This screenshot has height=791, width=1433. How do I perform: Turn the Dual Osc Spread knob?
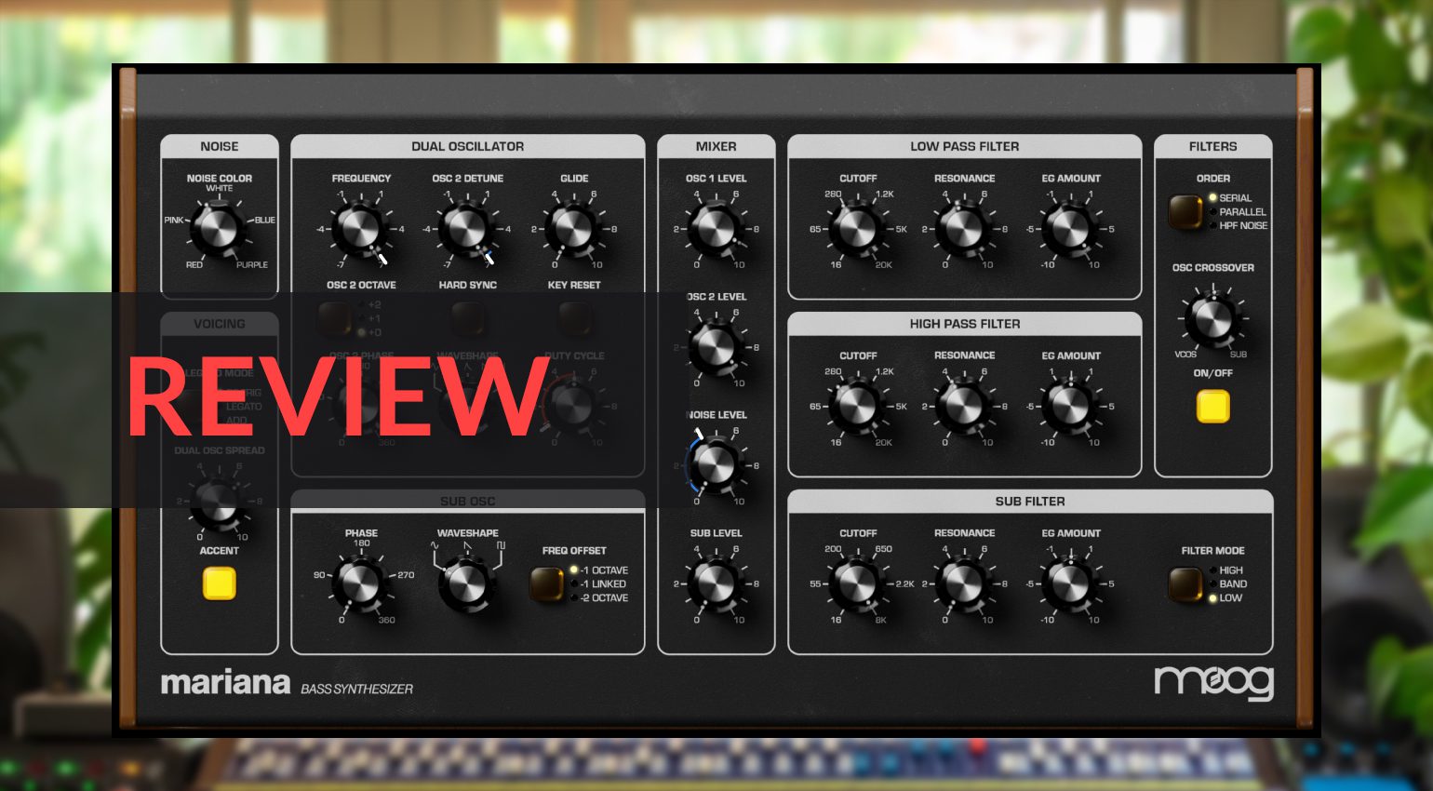point(220,503)
